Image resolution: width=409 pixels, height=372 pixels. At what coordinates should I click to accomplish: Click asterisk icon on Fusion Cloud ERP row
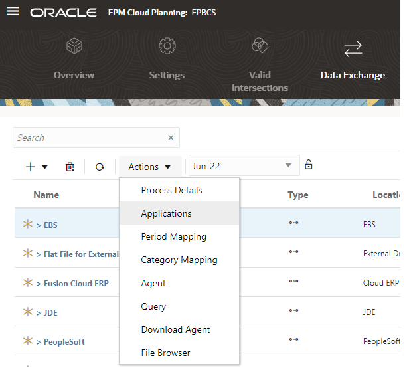coord(28,282)
